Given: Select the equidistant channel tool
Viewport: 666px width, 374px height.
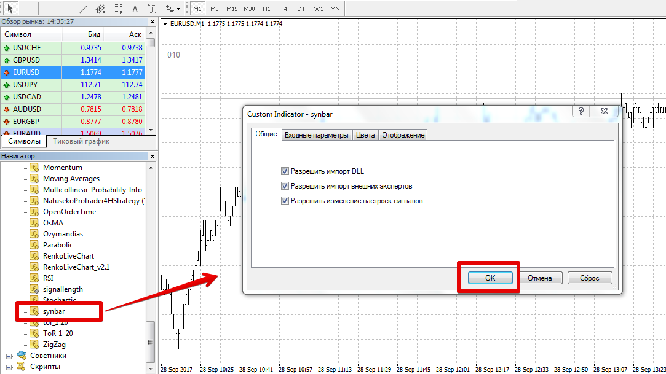Looking at the screenshot, I should click(x=101, y=9).
